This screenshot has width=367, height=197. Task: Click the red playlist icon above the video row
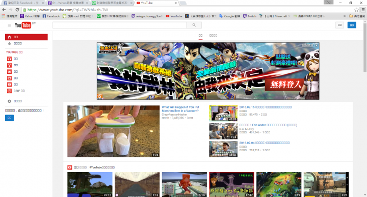(69, 167)
